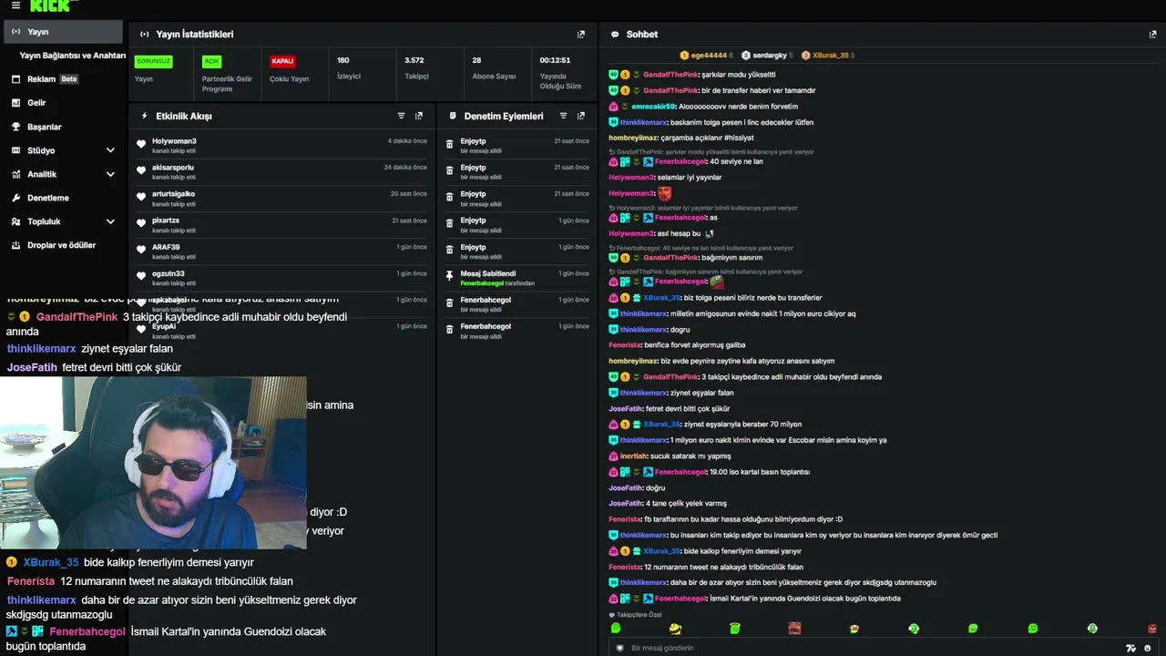1166x656 pixels.
Task: Click the heart icon beside arturtsigalko follow event
Action: (x=141, y=197)
